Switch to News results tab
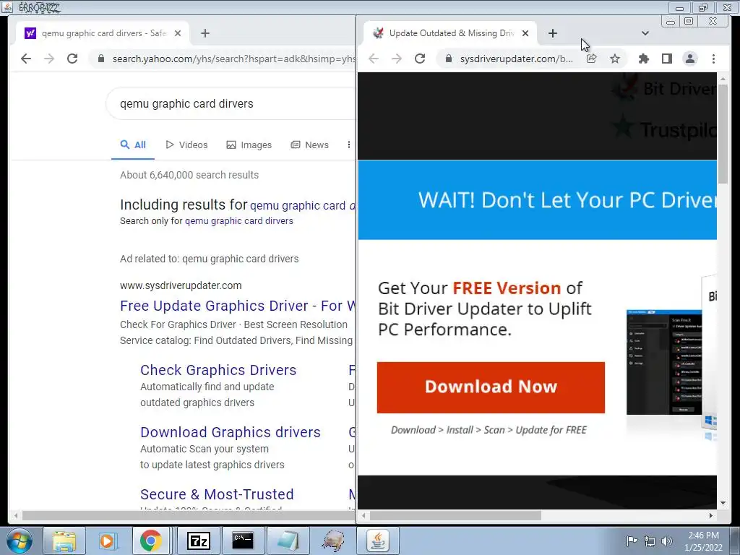This screenshot has width=740, height=555. pos(309,145)
